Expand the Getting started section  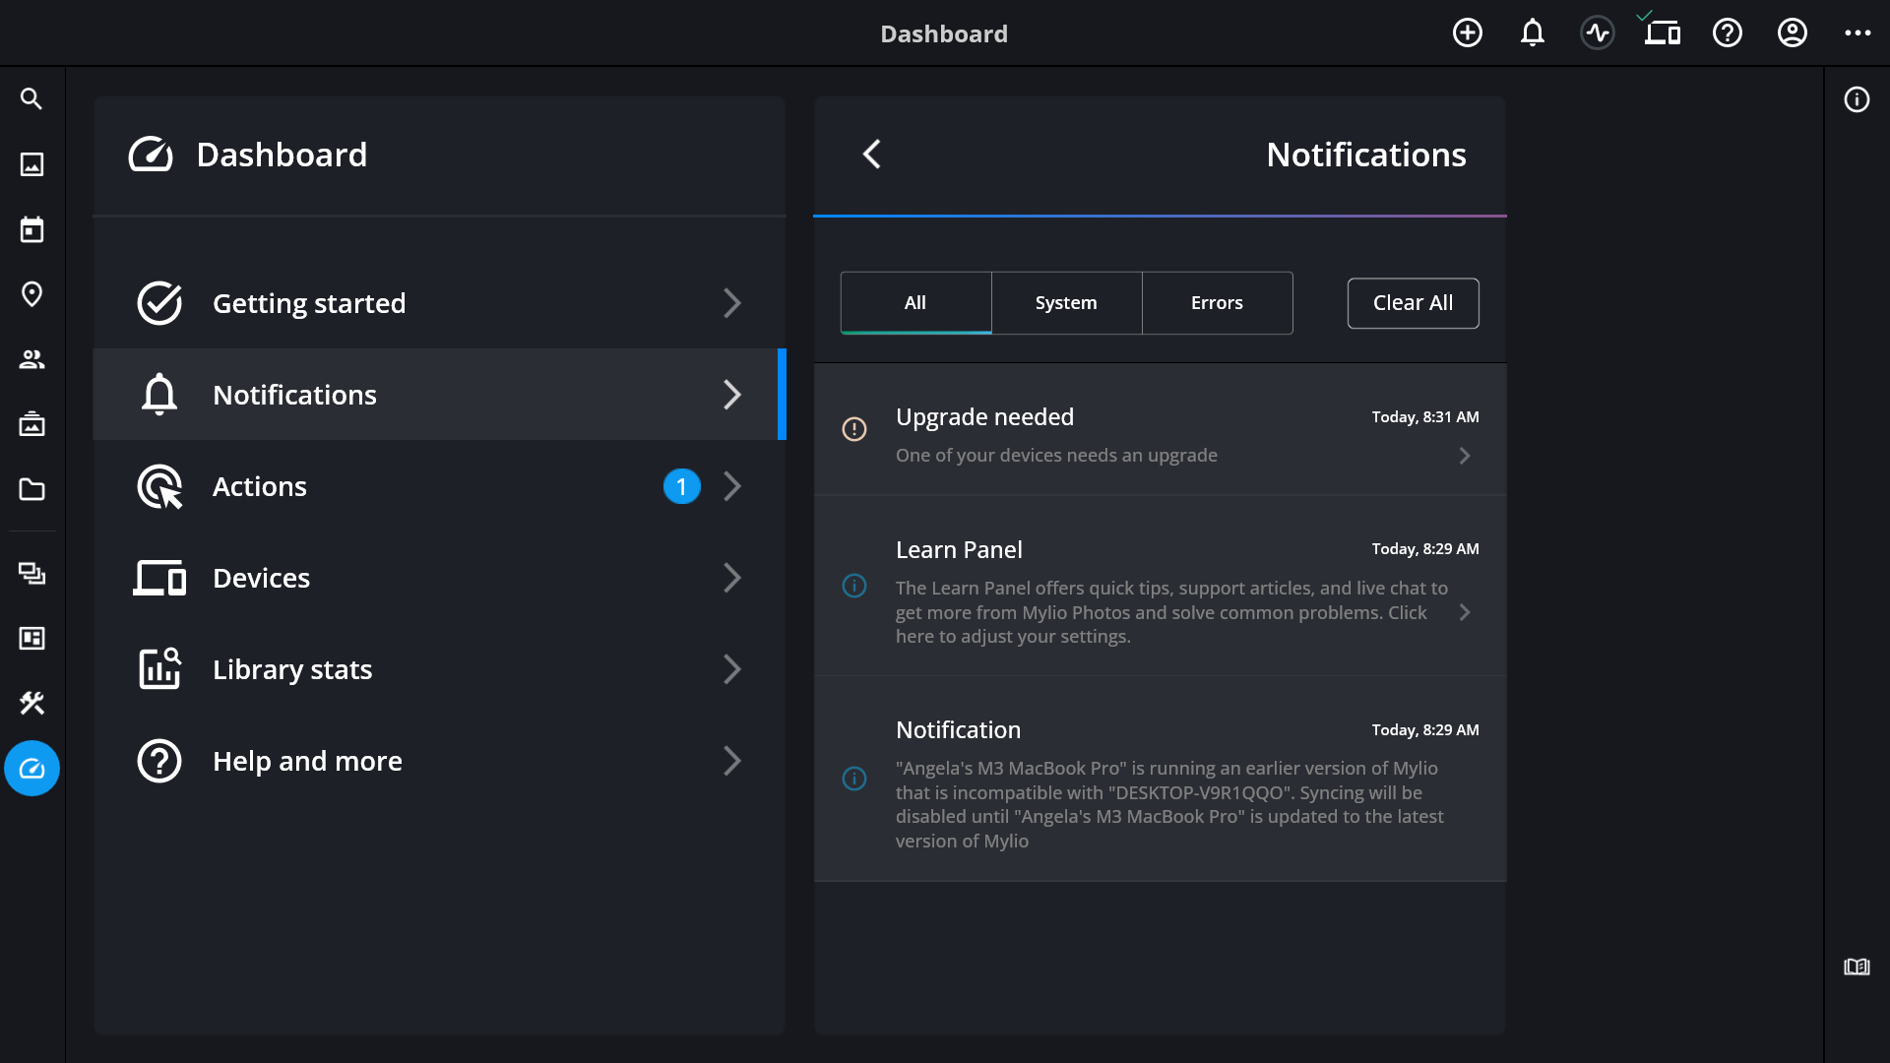tap(439, 303)
